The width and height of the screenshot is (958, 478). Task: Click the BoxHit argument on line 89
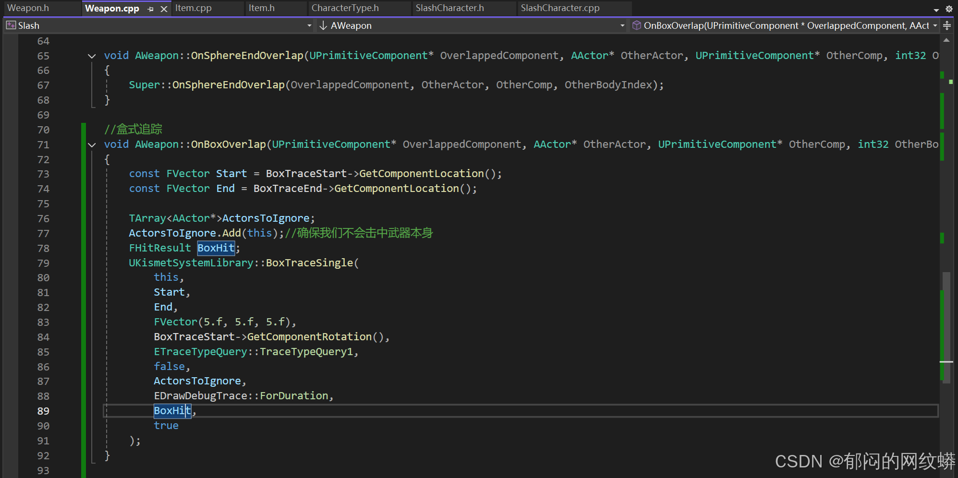pos(172,411)
